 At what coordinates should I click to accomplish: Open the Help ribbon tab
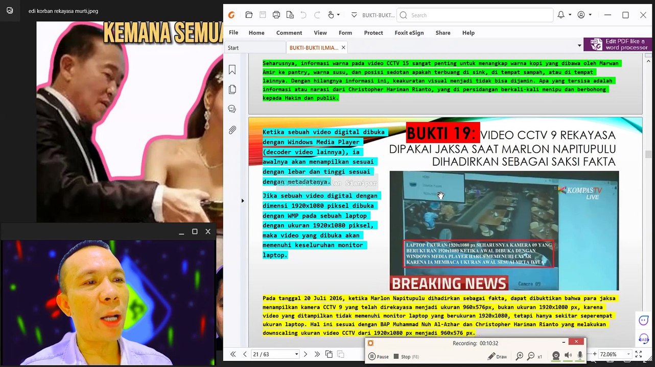[x=469, y=33]
